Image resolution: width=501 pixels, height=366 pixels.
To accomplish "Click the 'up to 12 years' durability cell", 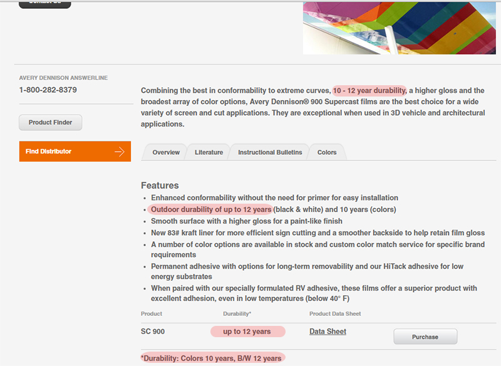I will [247, 332].
